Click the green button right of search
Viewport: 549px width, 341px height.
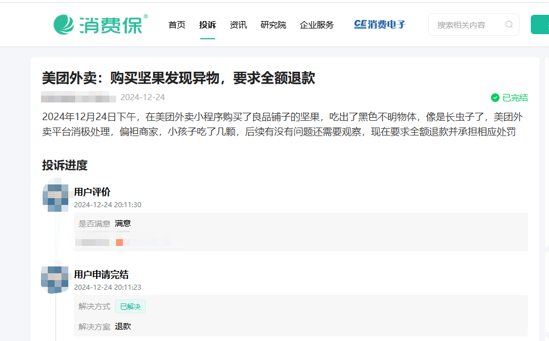pyautogui.click(x=540, y=24)
